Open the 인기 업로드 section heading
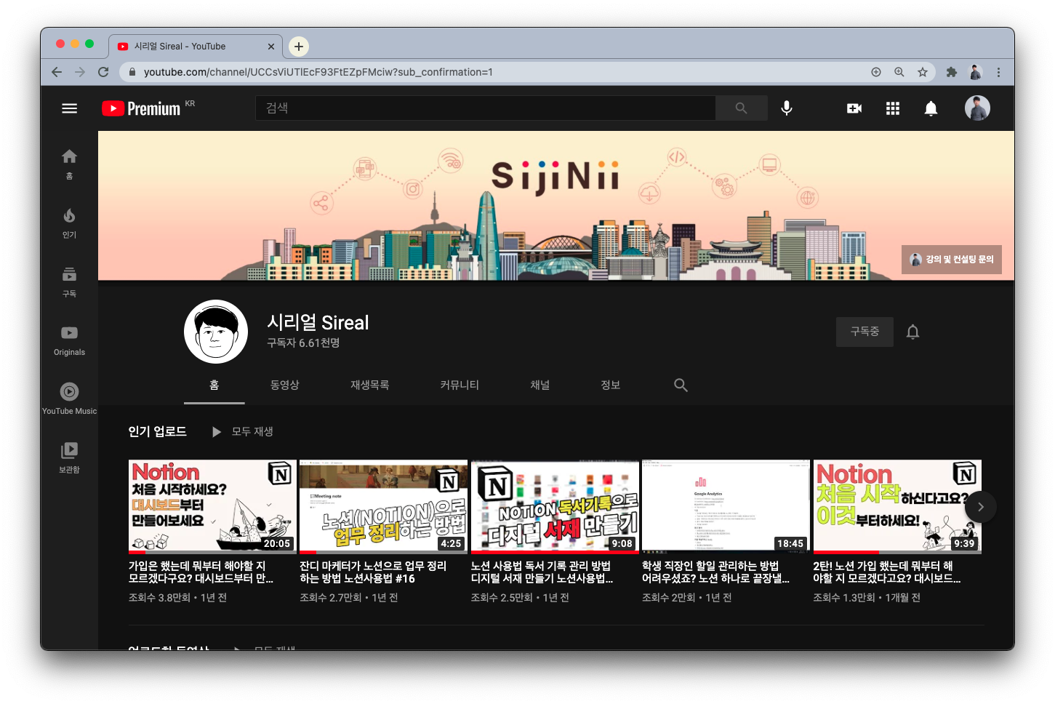Viewport: 1055px width, 704px height. click(x=157, y=432)
